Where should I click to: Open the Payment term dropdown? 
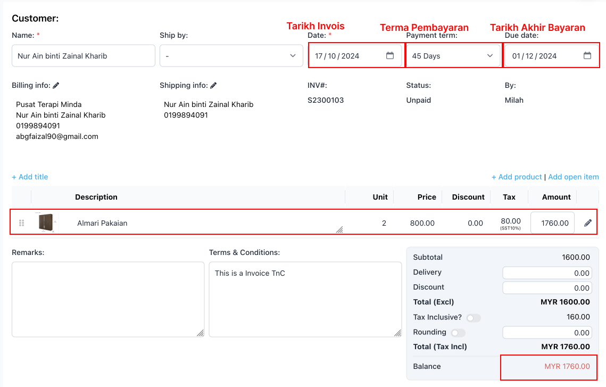(x=453, y=56)
